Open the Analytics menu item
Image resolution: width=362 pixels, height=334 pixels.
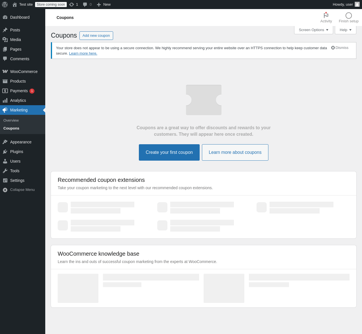(23, 100)
